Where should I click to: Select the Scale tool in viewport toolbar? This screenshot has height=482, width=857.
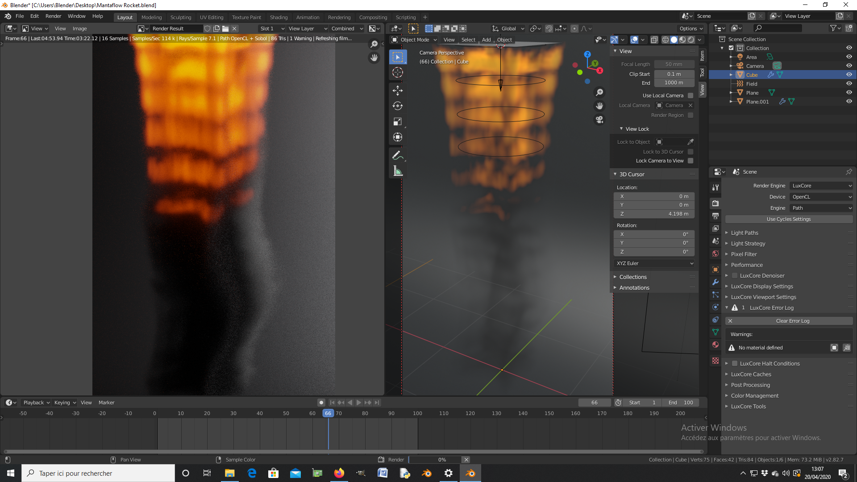pos(397,122)
